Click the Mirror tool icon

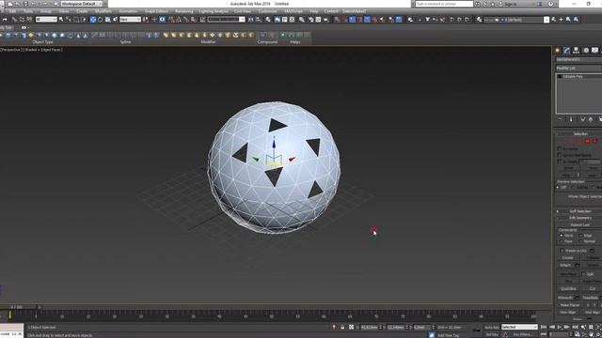point(251,19)
